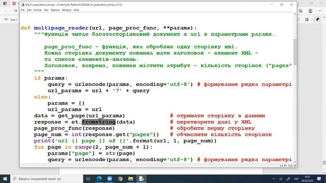Open the notification center icon
Image resolution: width=326 pixels, height=183 pixels.
coord(319,179)
